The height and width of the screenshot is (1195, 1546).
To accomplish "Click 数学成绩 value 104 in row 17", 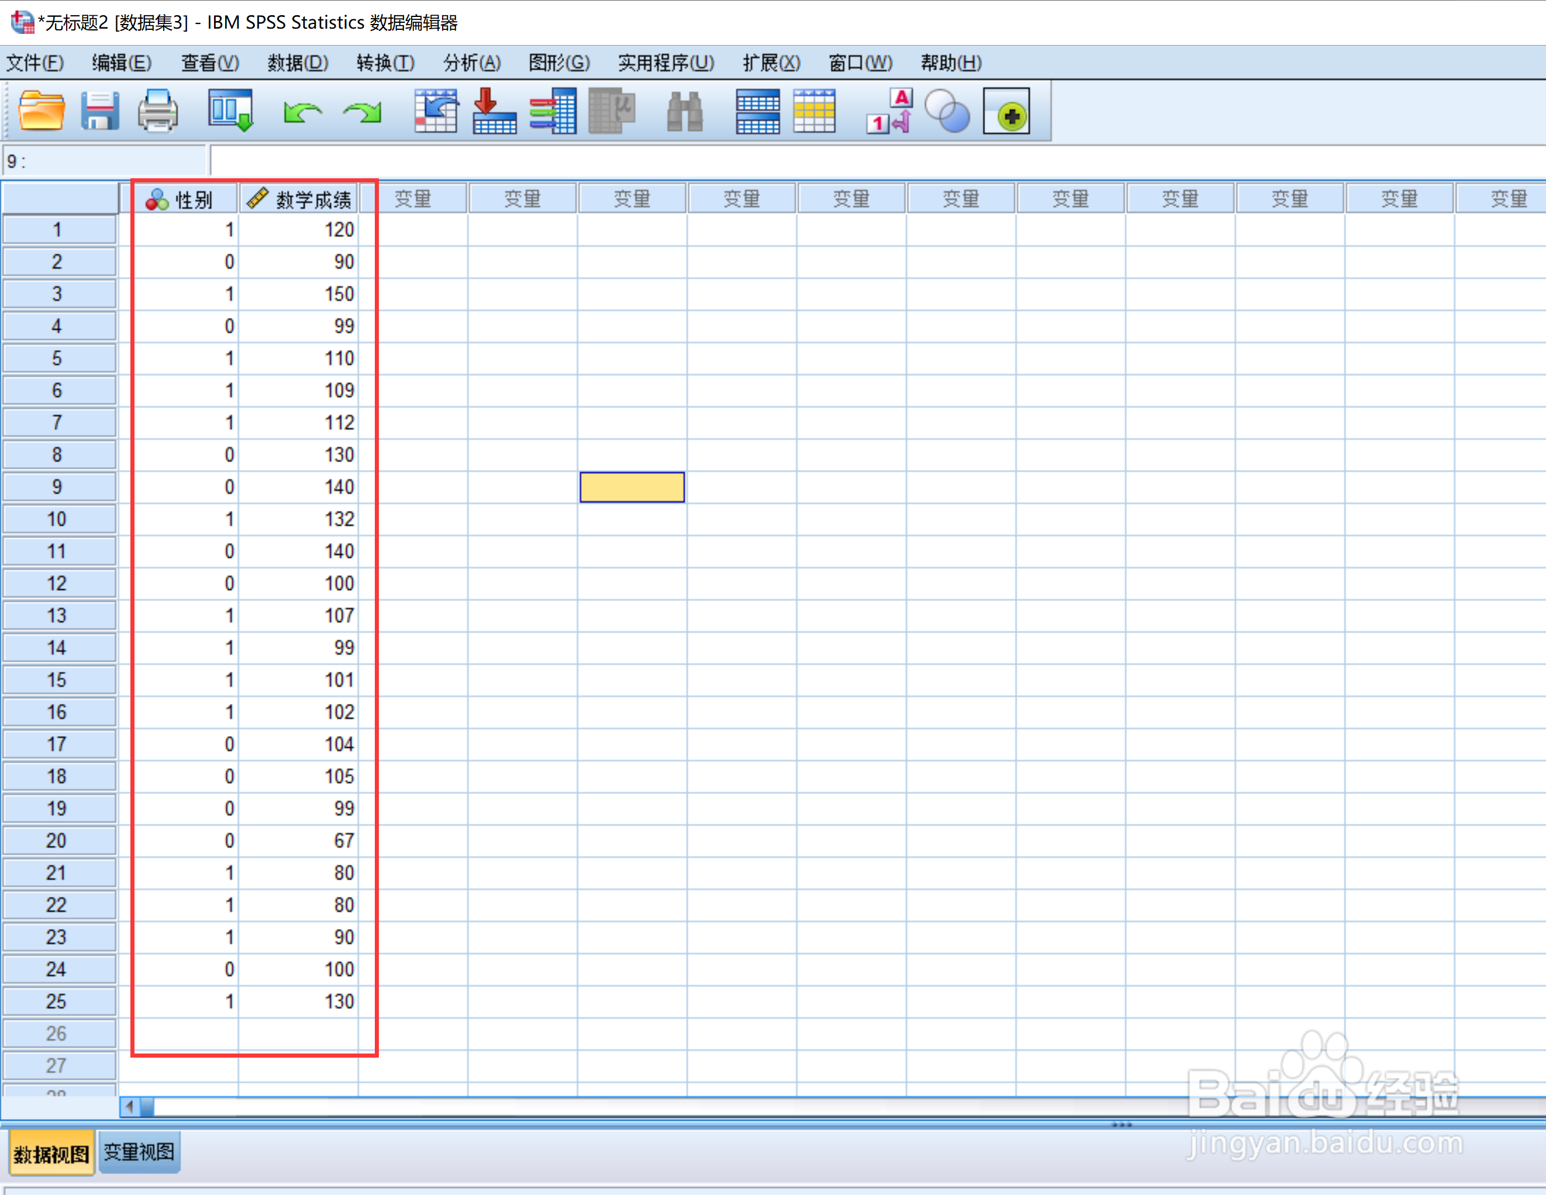I will (298, 744).
